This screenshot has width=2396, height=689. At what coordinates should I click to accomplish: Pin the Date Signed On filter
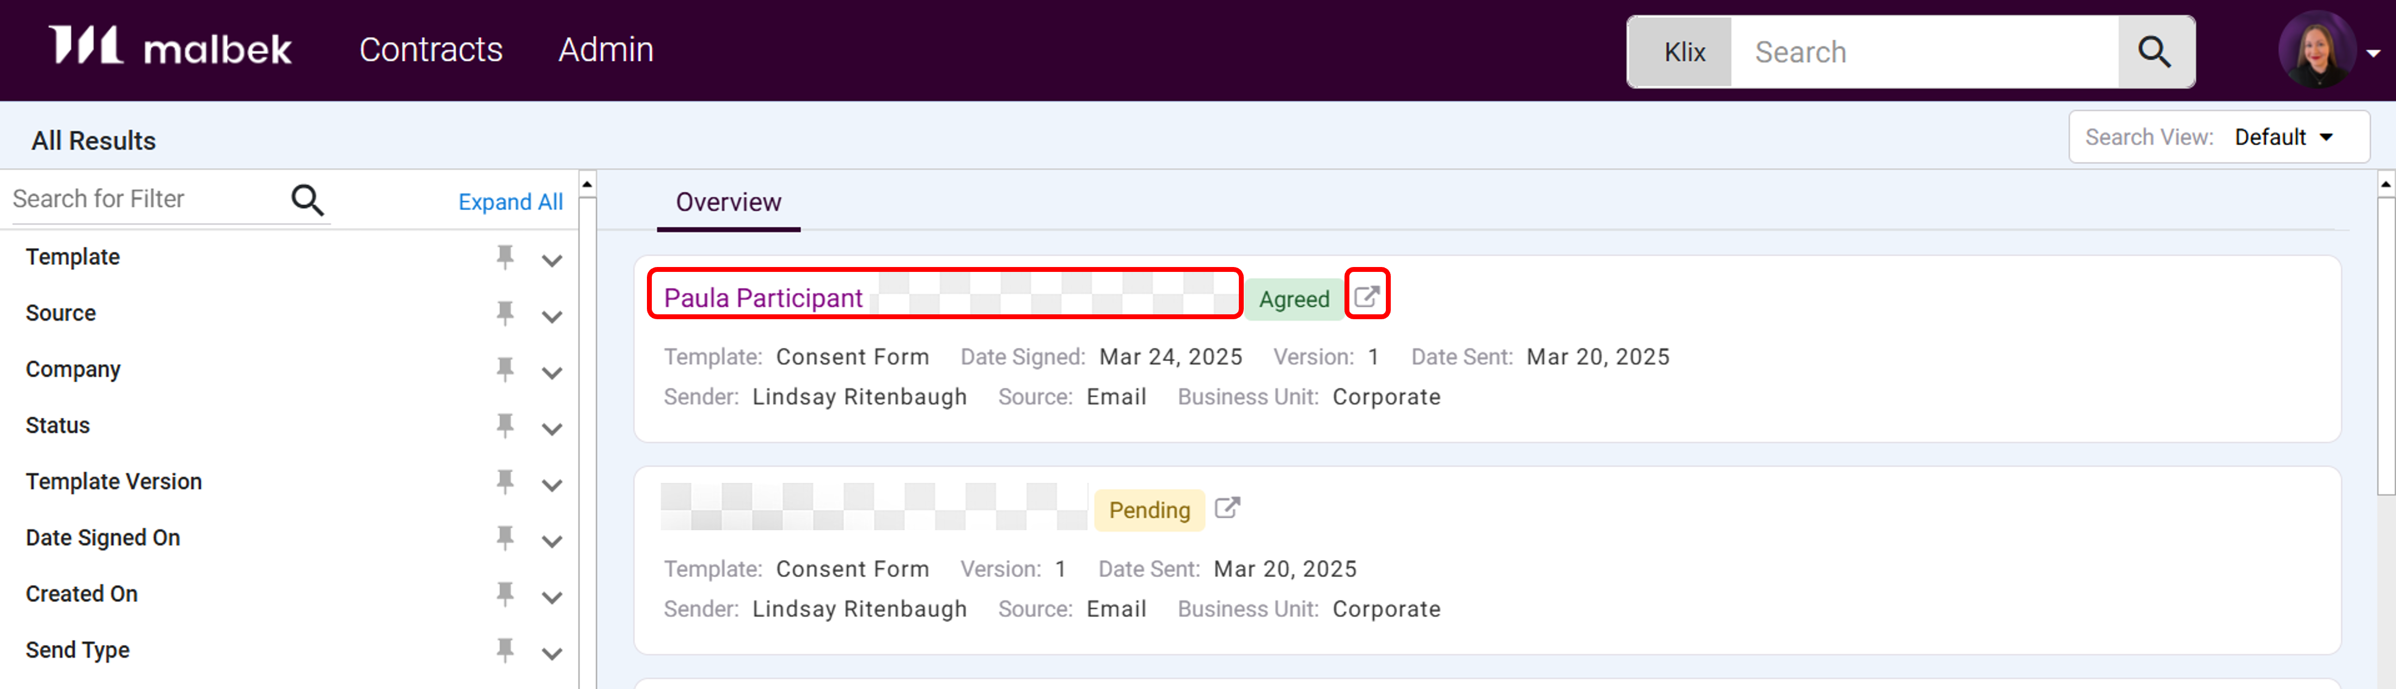[505, 538]
